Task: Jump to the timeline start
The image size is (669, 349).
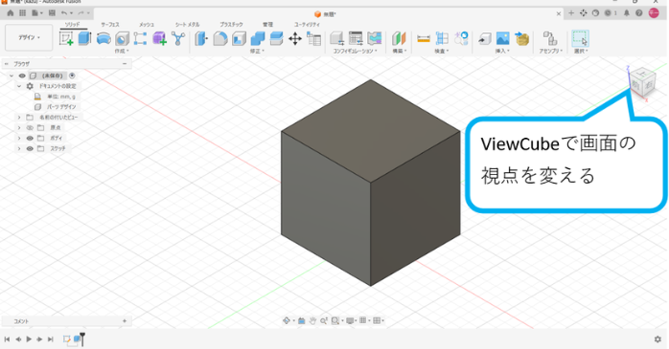Action: [8, 339]
